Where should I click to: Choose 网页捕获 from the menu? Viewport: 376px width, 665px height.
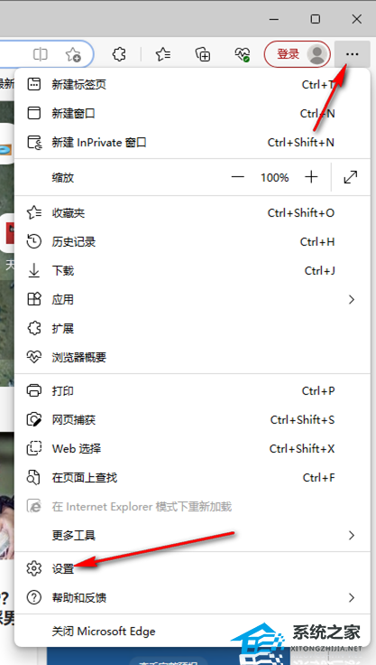(193, 420)
